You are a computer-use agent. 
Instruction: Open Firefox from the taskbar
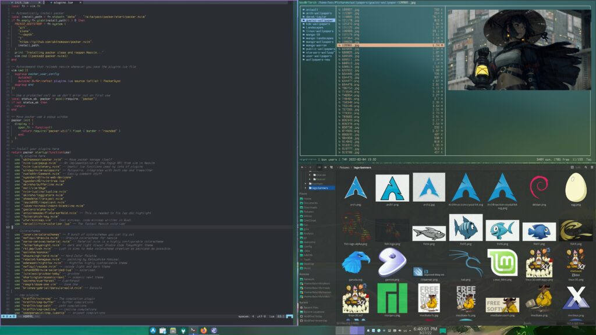(204, 330)
